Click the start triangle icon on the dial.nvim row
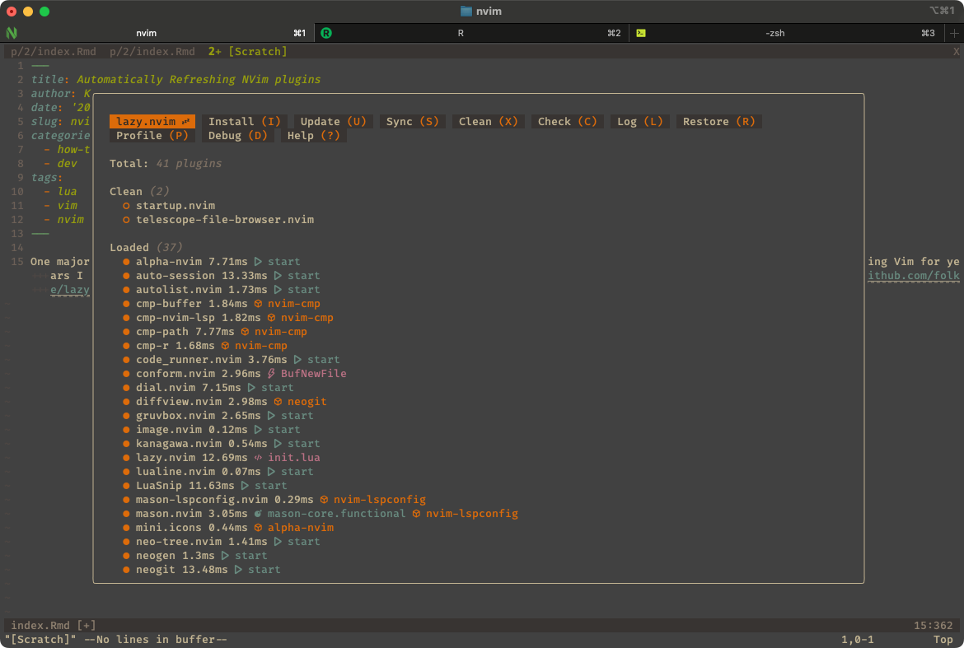The width and height of the screenshot is (964, 648). (x=251, y=388)
